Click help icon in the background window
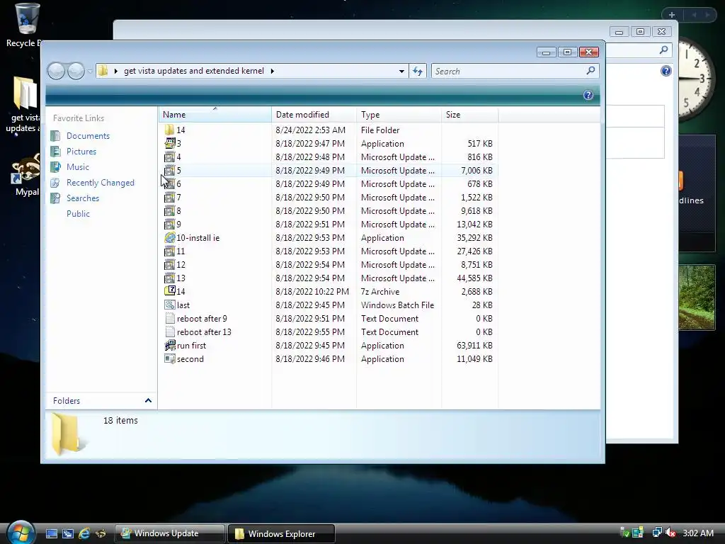Viewport: 725px width, 544px height. [x=666, y=71]
